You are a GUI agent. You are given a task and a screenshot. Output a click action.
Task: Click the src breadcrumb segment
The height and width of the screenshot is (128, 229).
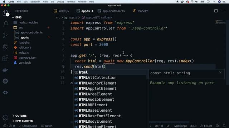click(58, 17)
